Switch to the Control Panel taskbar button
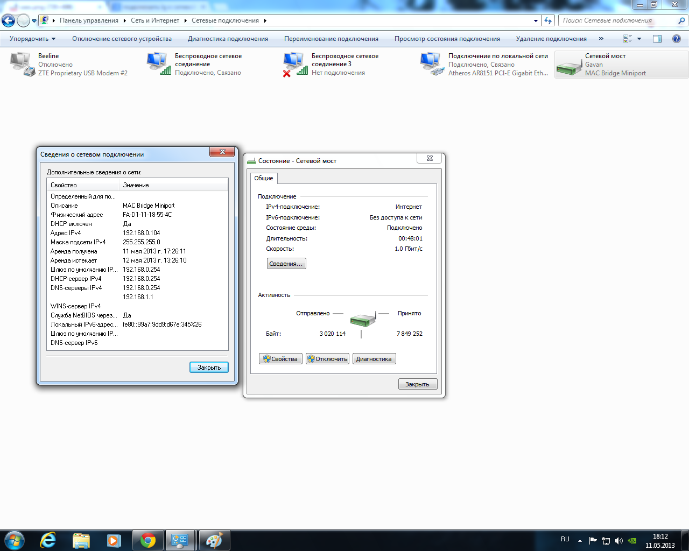The image size is (689, 551). (x=180, y=540)
